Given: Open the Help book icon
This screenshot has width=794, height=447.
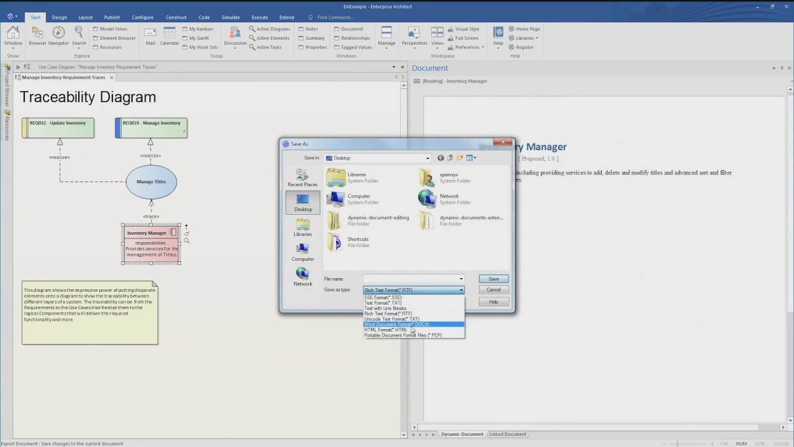Looking at the screenshot, I should (x=498, y=36).
